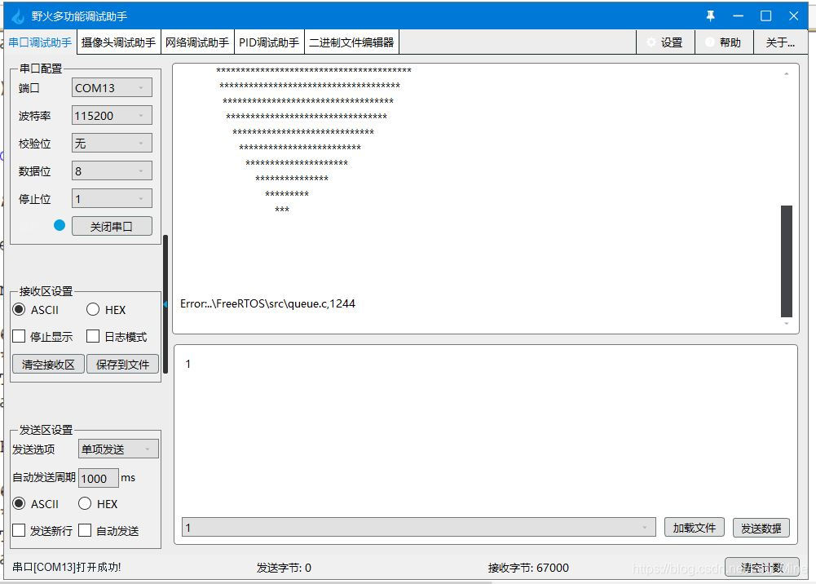Click the 发送数据 button
The width and height of the screenshot is (816, 584).
[761, 527]
